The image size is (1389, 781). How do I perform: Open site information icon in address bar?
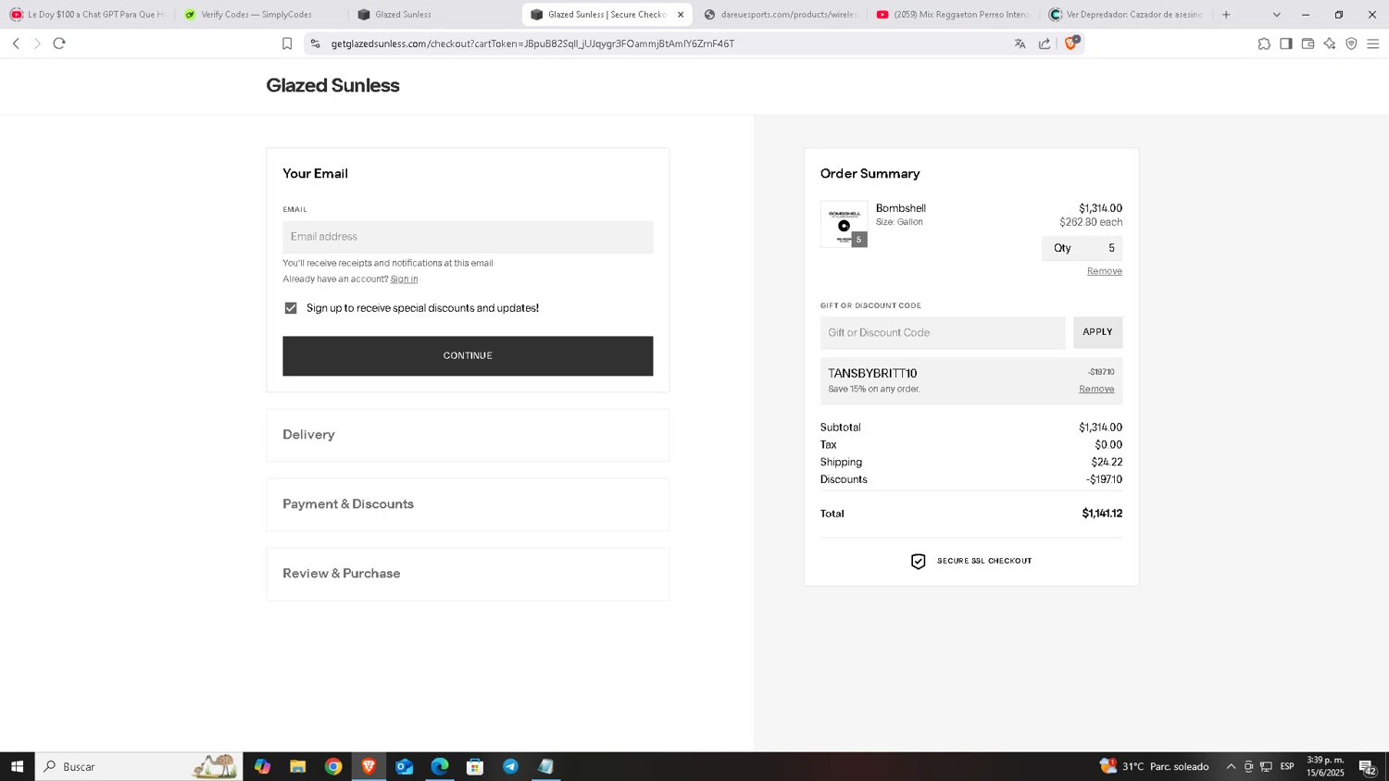pos(315,43)
